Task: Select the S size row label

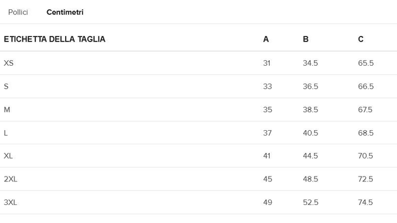Action: pos(6,87)
